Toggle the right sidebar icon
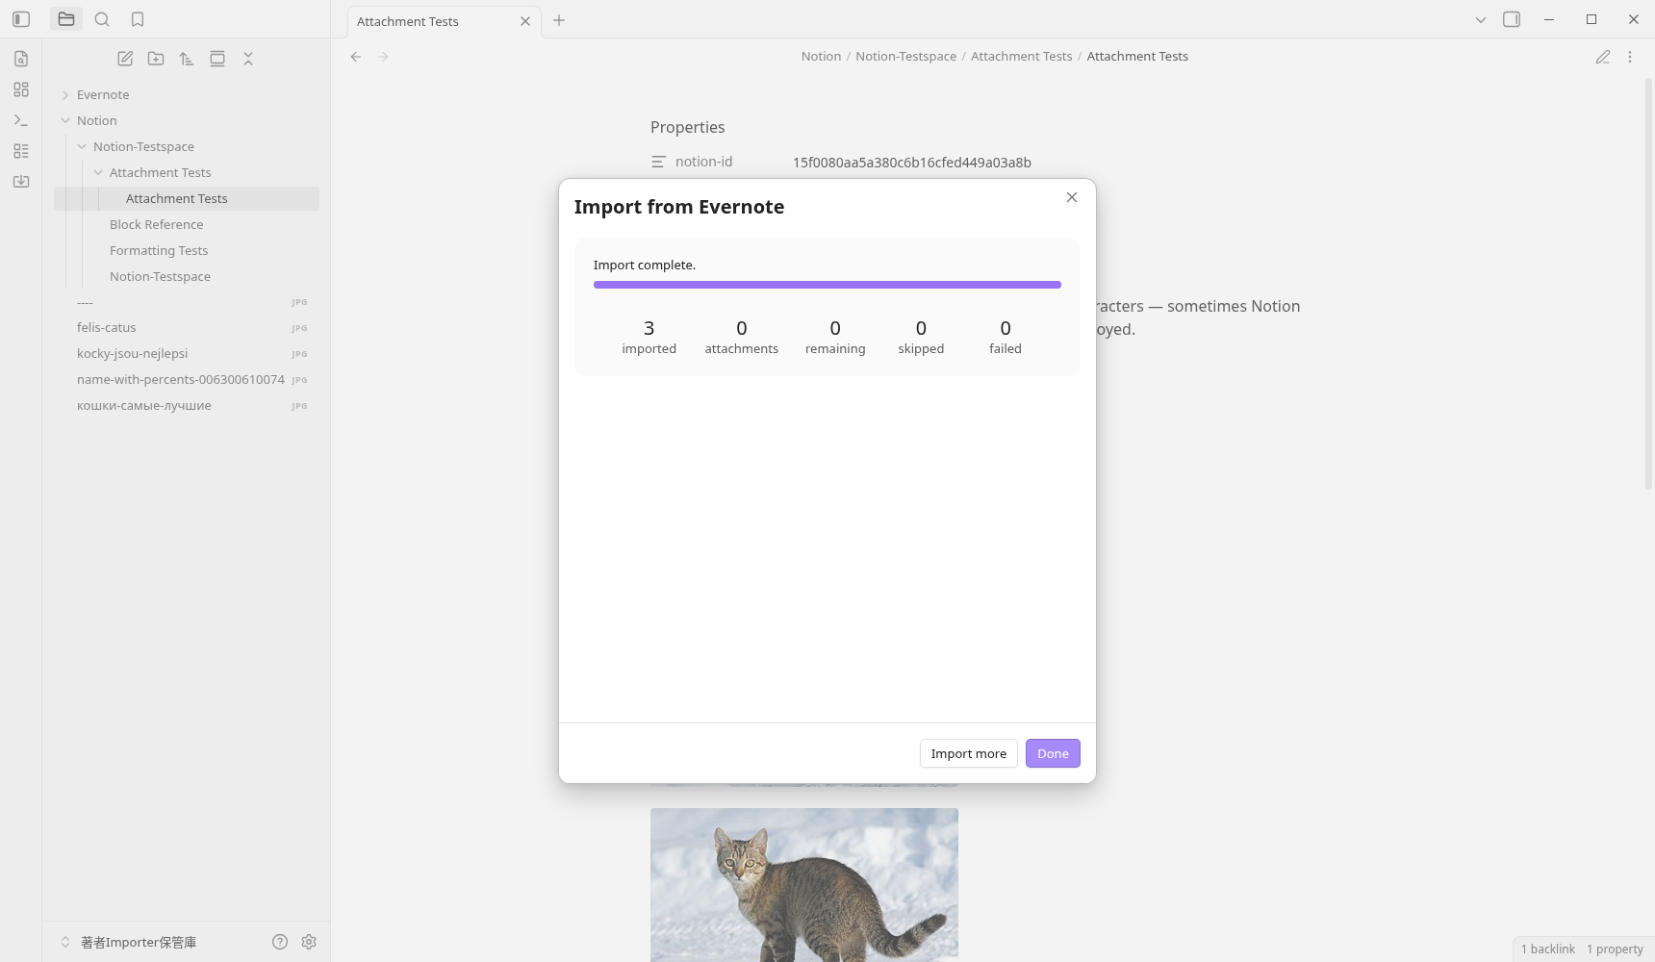 pos(1512,19)
